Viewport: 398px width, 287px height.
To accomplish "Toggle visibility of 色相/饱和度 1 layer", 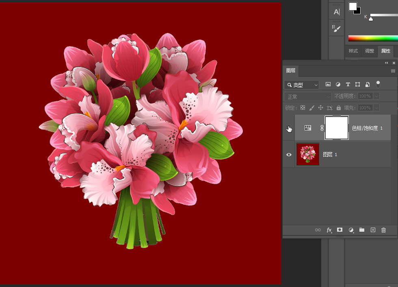I will [289, 128].
